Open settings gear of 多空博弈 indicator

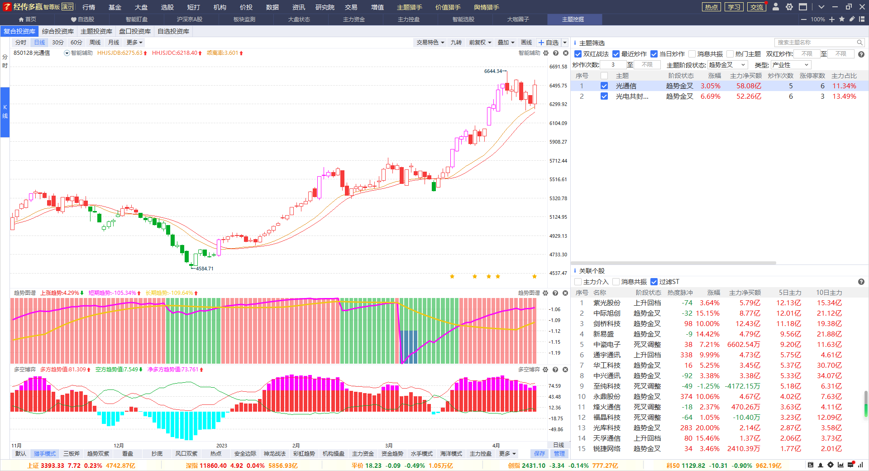tap(545, 370)
